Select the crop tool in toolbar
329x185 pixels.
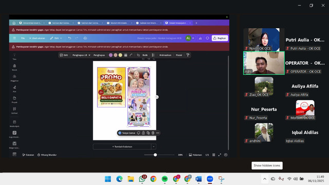138,55
